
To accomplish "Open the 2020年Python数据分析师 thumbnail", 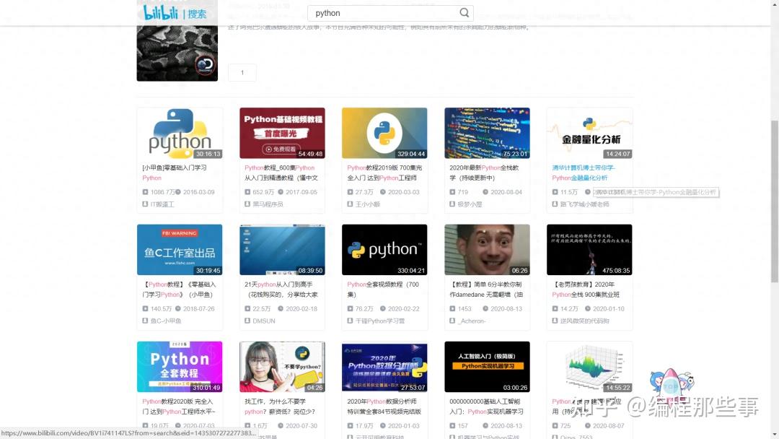I will point(384,366).
